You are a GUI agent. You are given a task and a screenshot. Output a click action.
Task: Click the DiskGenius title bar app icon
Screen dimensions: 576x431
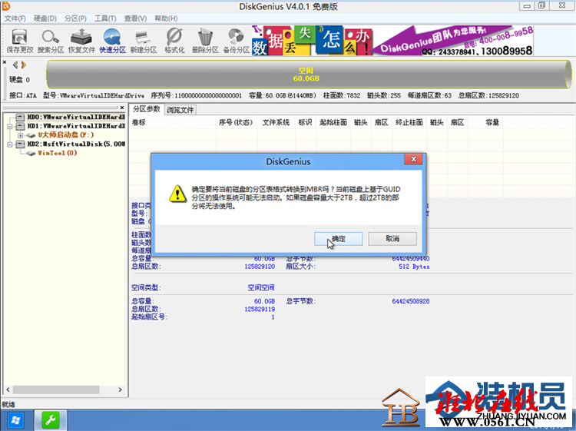(x=6, y=6)
